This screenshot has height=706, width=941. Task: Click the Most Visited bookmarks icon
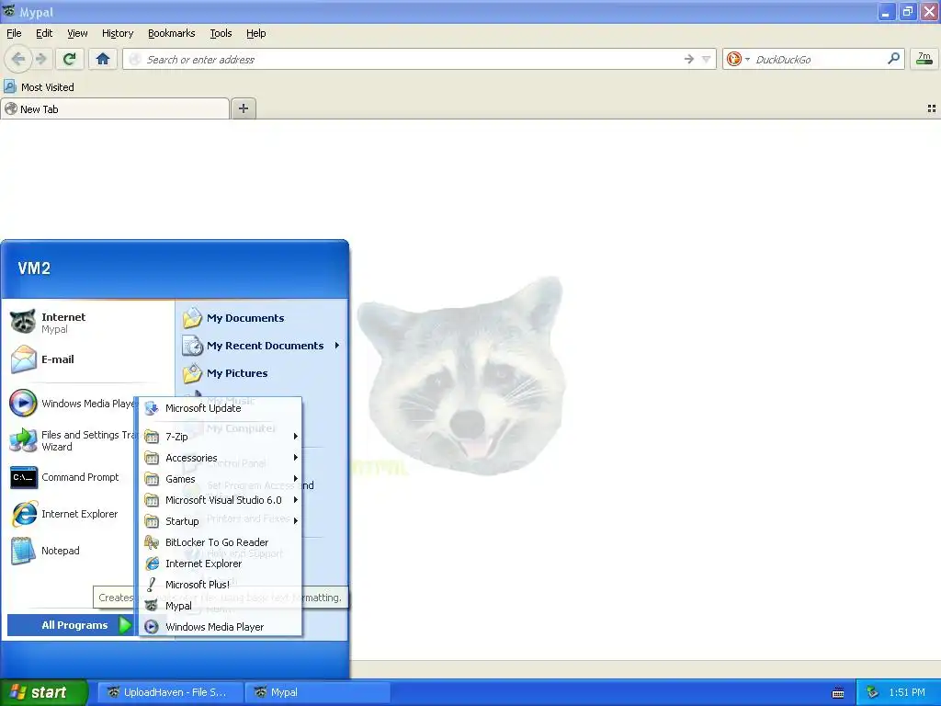[9, 87]
